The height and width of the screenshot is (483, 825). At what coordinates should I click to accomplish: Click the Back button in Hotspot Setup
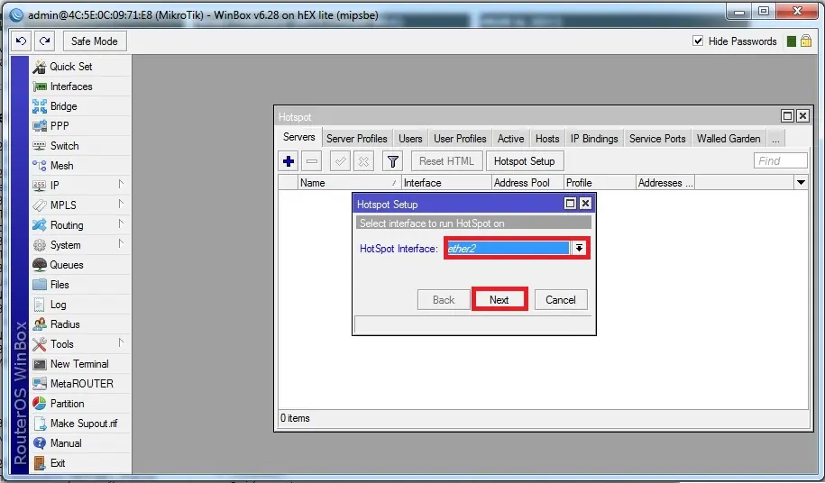[x=444, y=299]
